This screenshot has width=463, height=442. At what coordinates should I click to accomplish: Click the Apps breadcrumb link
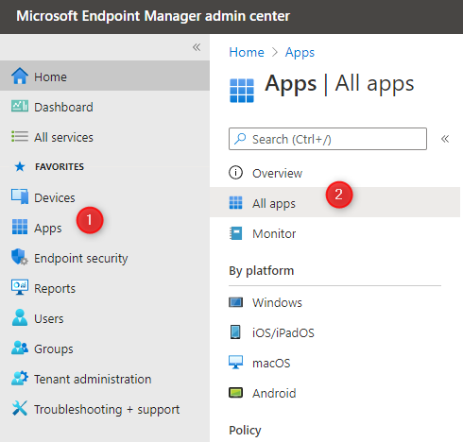tap(300, 53)
